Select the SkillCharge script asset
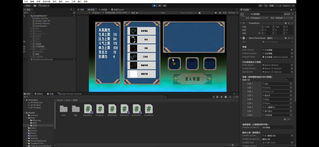 click(x=112, y=110)
